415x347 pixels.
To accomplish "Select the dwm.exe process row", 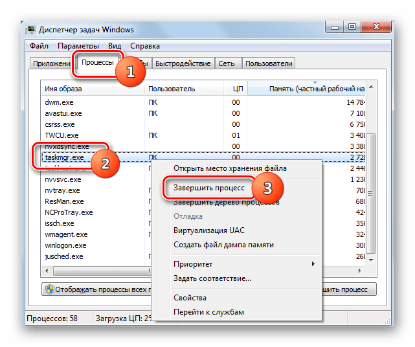I will click(203, 102).
